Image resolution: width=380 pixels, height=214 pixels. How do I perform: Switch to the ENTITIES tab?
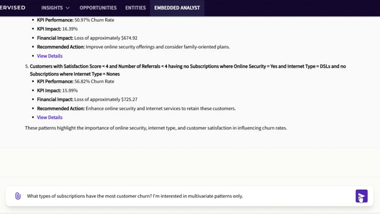click(x=135, y=8)
